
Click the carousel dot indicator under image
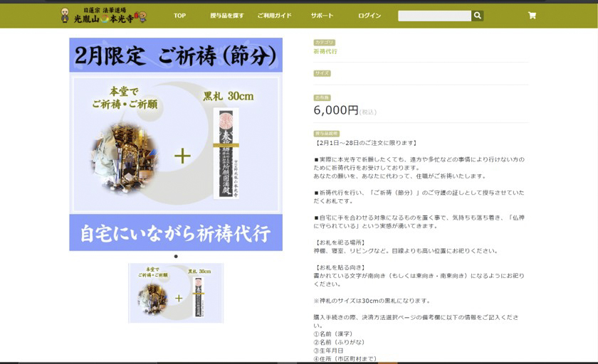(x=176, y=256)
